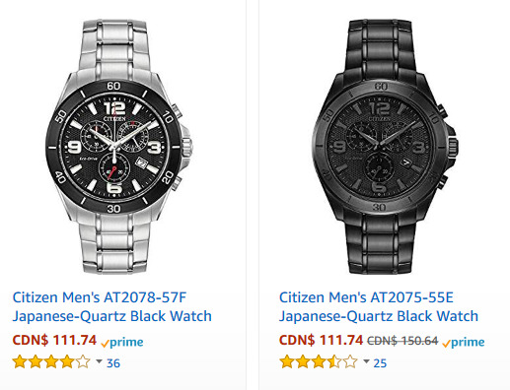Open the Citizen Men's AT2075-55E title link
Screen dimensions: 510x390
[379, 306]
